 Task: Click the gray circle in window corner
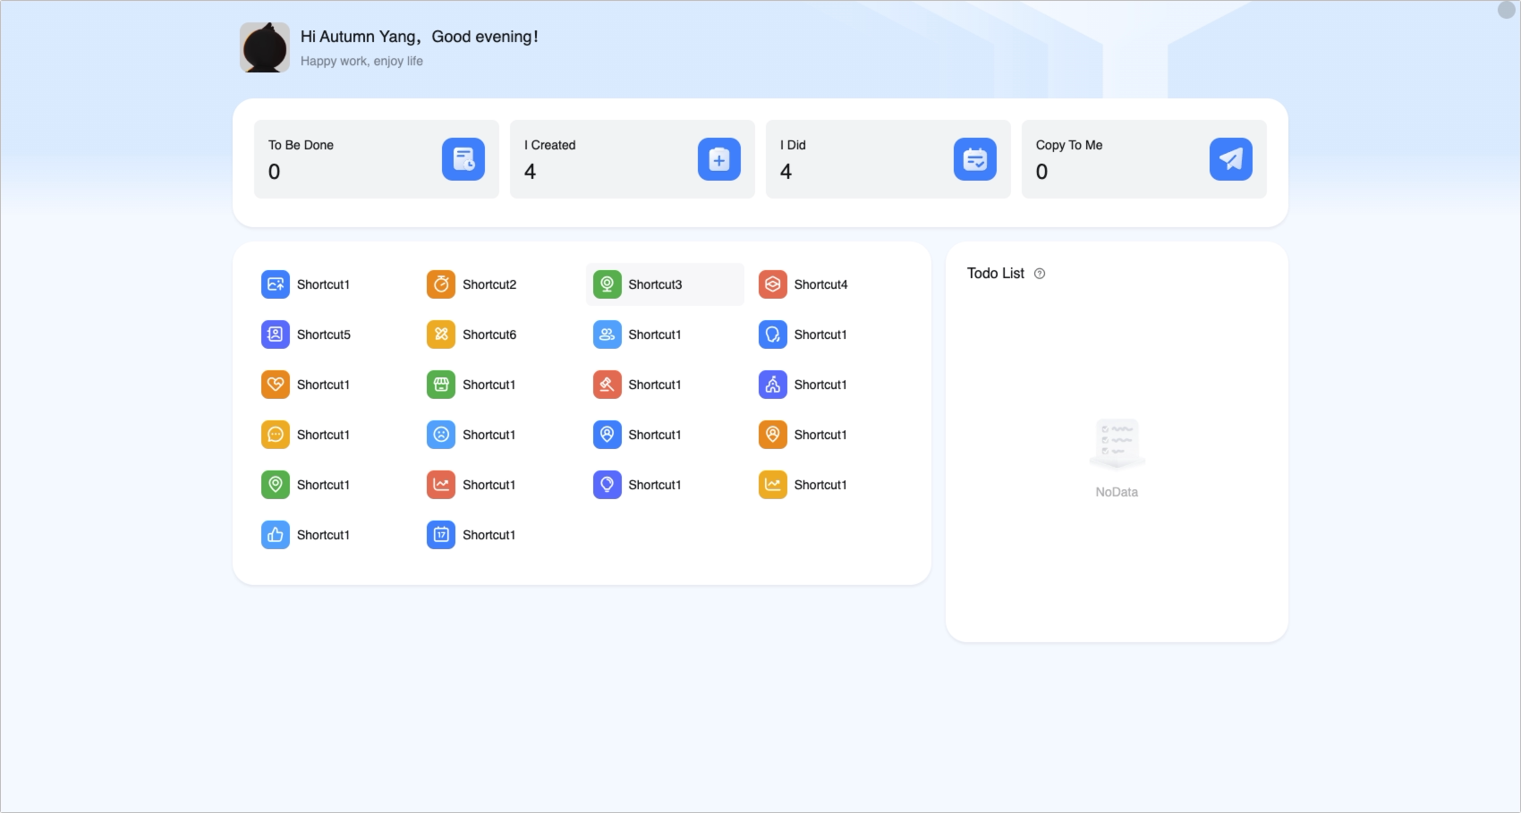click(1507, 10)
